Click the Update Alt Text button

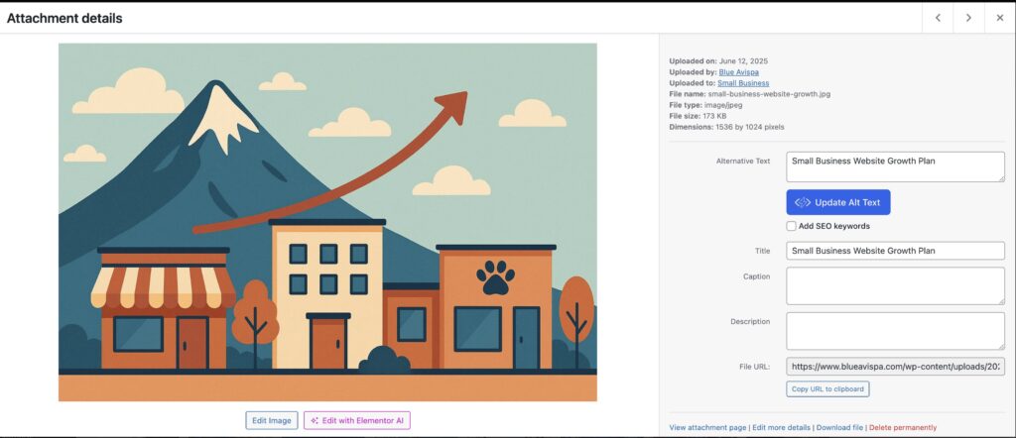tap(837, 202)
